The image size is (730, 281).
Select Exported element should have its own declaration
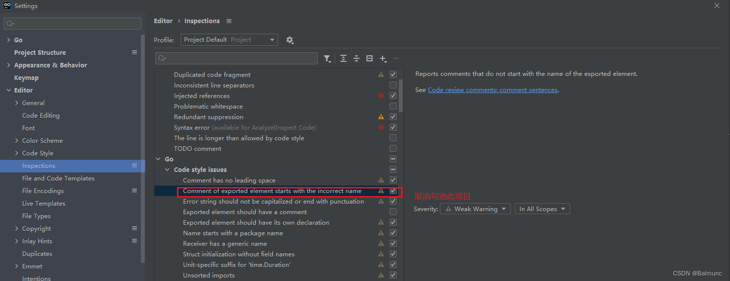coord(256,222)
